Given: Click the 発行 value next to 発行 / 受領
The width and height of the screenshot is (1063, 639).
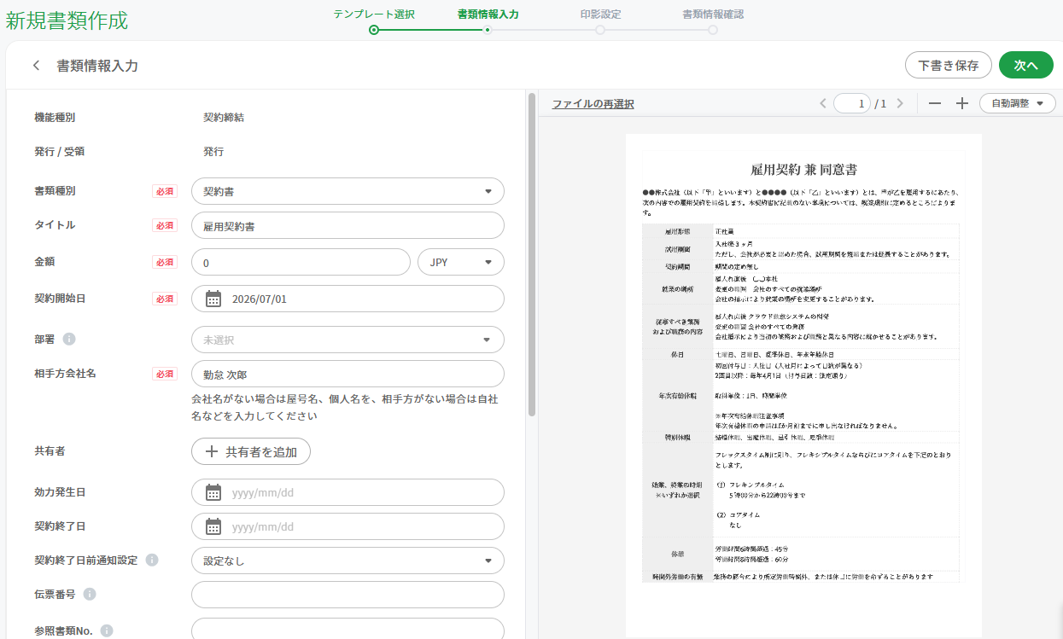Looking at the screenshot, I should pos(213,151).
